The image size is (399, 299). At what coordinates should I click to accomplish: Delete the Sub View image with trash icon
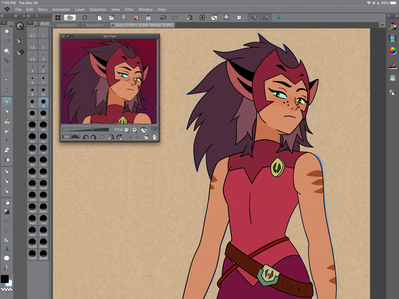pos(153,137)
